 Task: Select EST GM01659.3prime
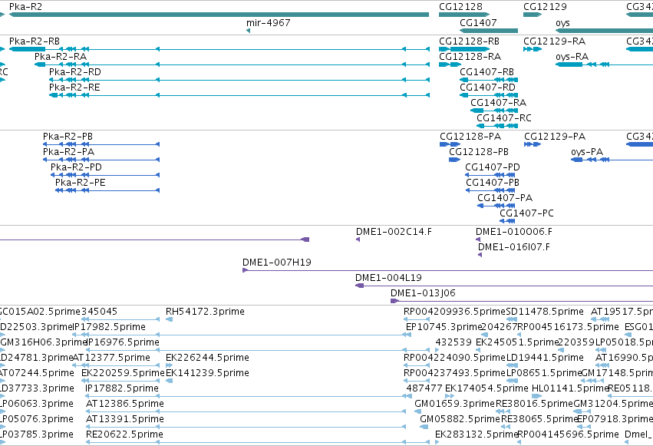click(x=454, y=405)
